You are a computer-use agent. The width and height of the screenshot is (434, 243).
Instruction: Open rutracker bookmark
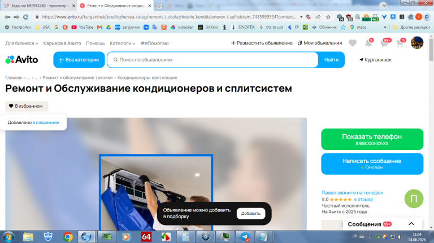pyautogui.click(x=182, y=27)
